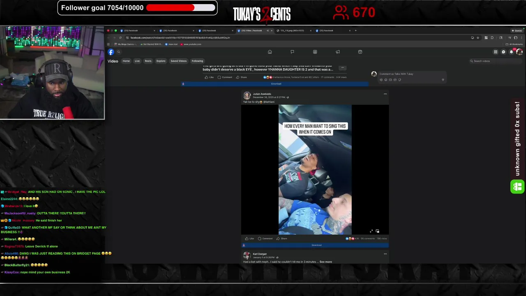Open the megaphone Ads icon
The image size is (526, 296).
click(x=338, y=52)
